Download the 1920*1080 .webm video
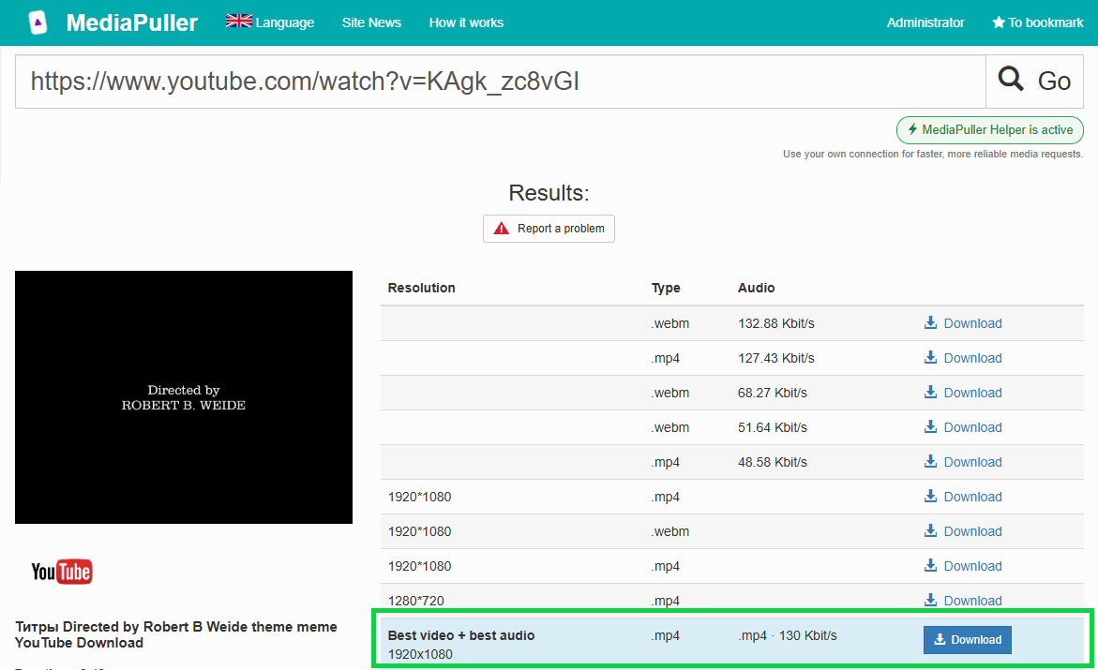This screenshot has height=670, width=1098. 963,531
